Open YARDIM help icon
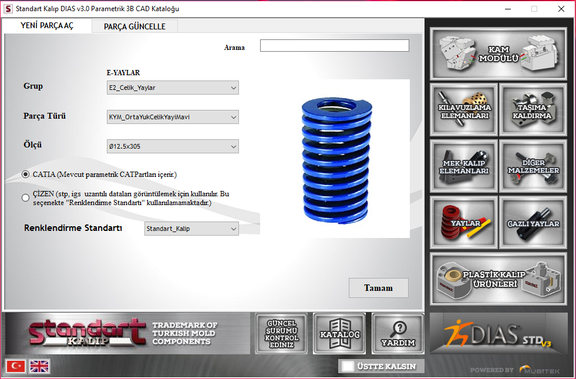The width and height of the screenshot is (576, 379). click(398, 334)
